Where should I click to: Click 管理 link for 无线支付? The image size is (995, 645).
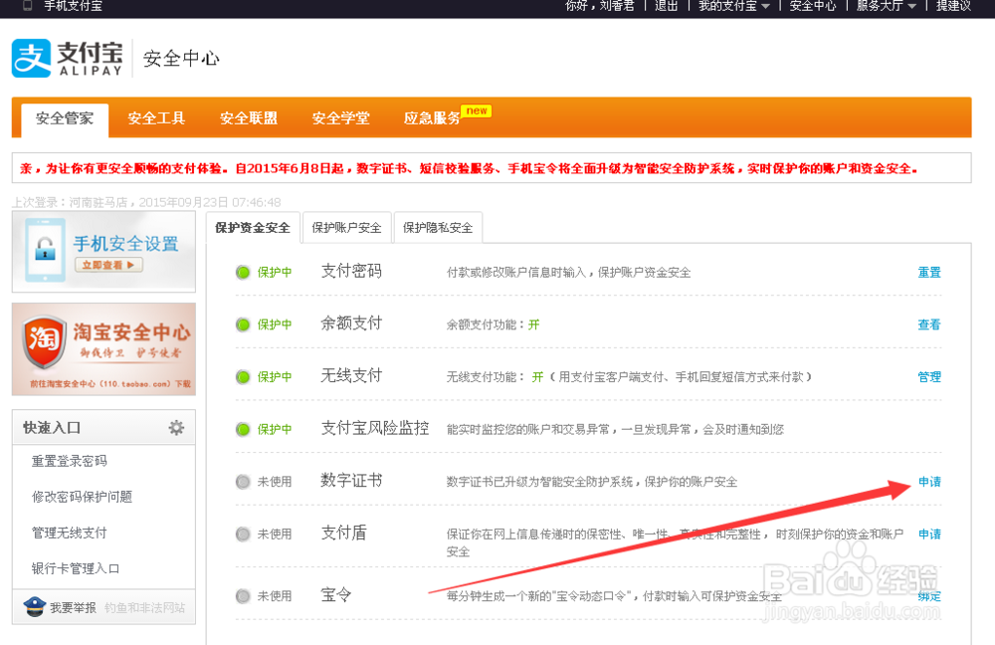929,377
